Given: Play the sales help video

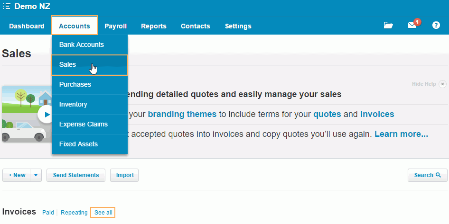Looking at the screenshot, I should click(x=46, y=114).
